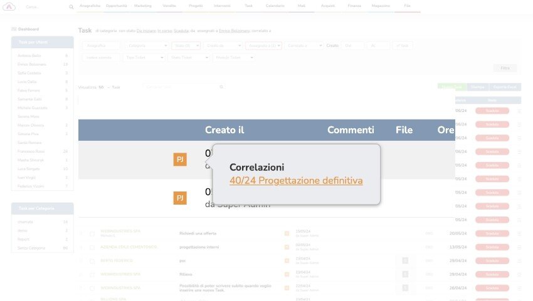Expand the Categoria filter dropdown
This screenshot has height=301, width=533.
[147, 46]
